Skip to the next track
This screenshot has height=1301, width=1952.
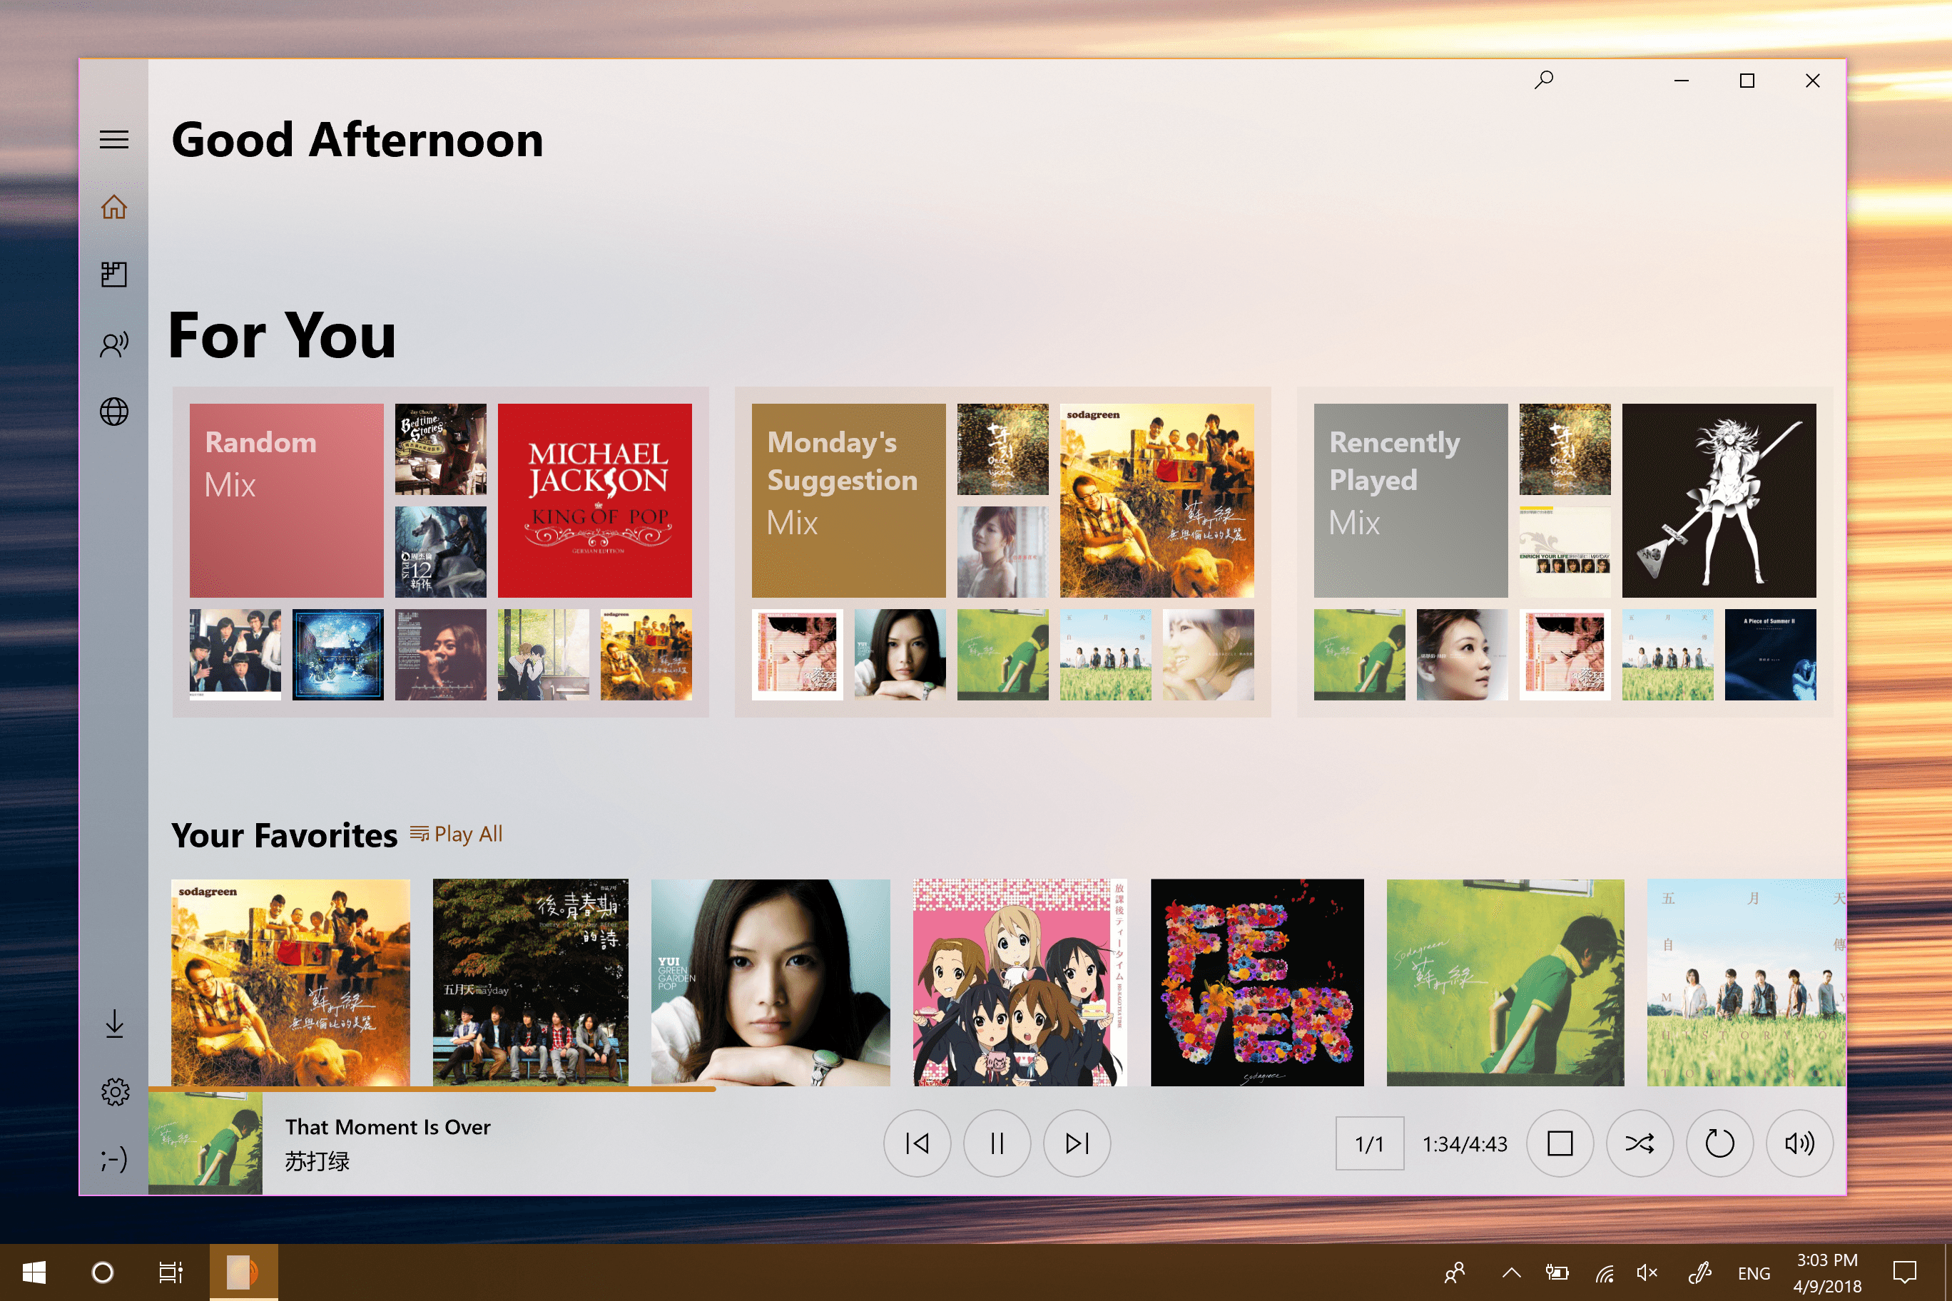(x=1077, y=1143)
